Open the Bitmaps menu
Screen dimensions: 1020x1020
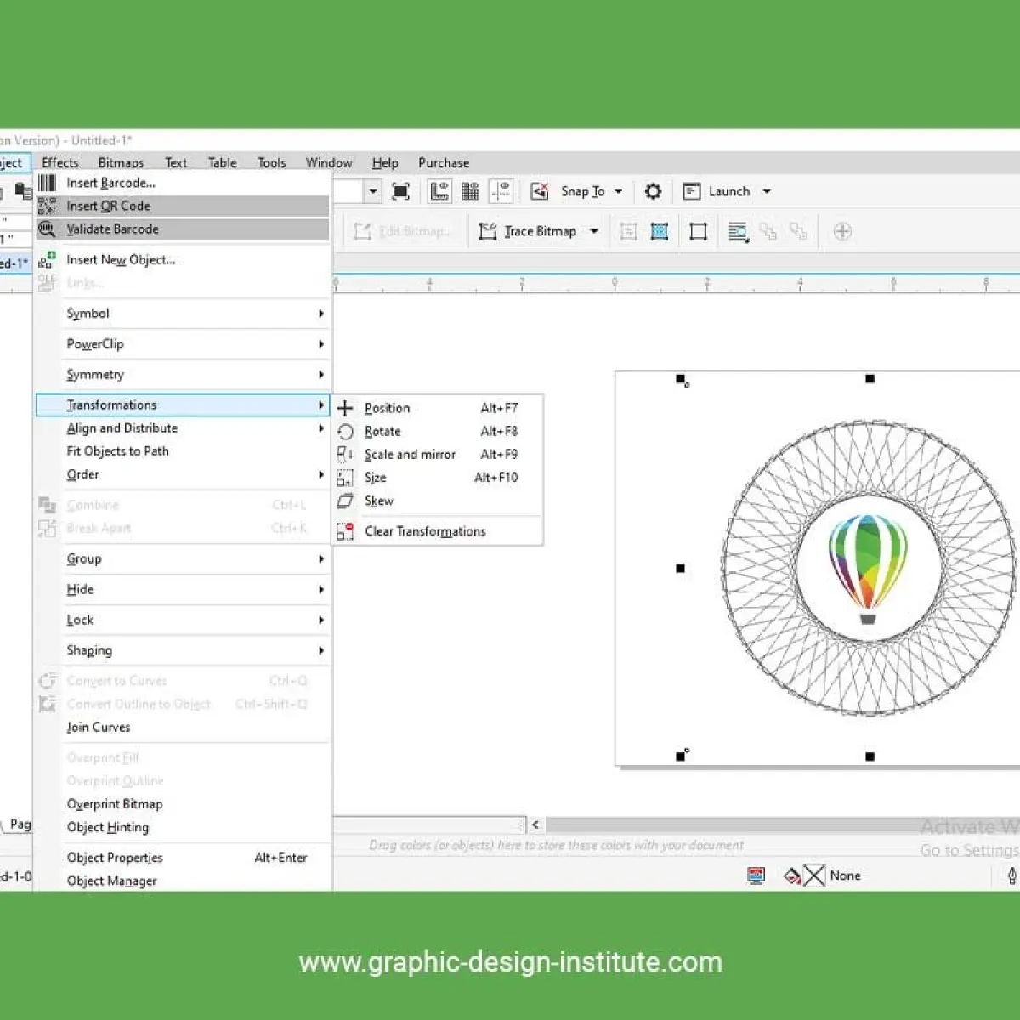tap(121, 162)
